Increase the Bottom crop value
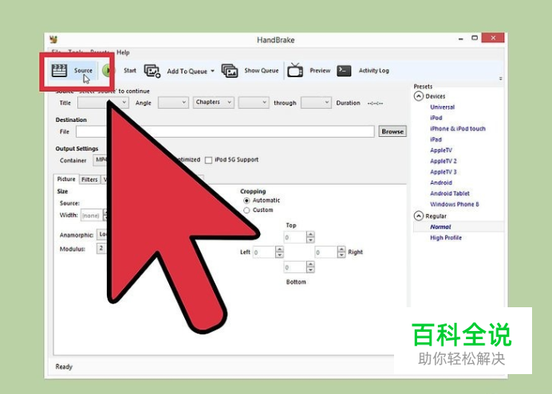 pos(310,264)
